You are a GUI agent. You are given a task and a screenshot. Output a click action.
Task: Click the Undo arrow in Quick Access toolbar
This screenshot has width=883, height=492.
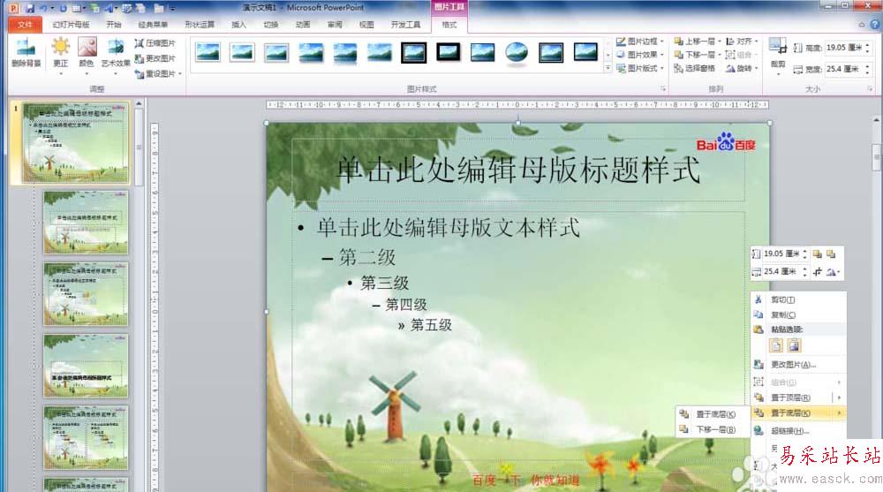tap(42, 9)
